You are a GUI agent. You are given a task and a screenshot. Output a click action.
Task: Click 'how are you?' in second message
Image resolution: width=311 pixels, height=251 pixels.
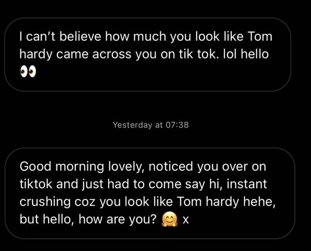coord(118,219)
